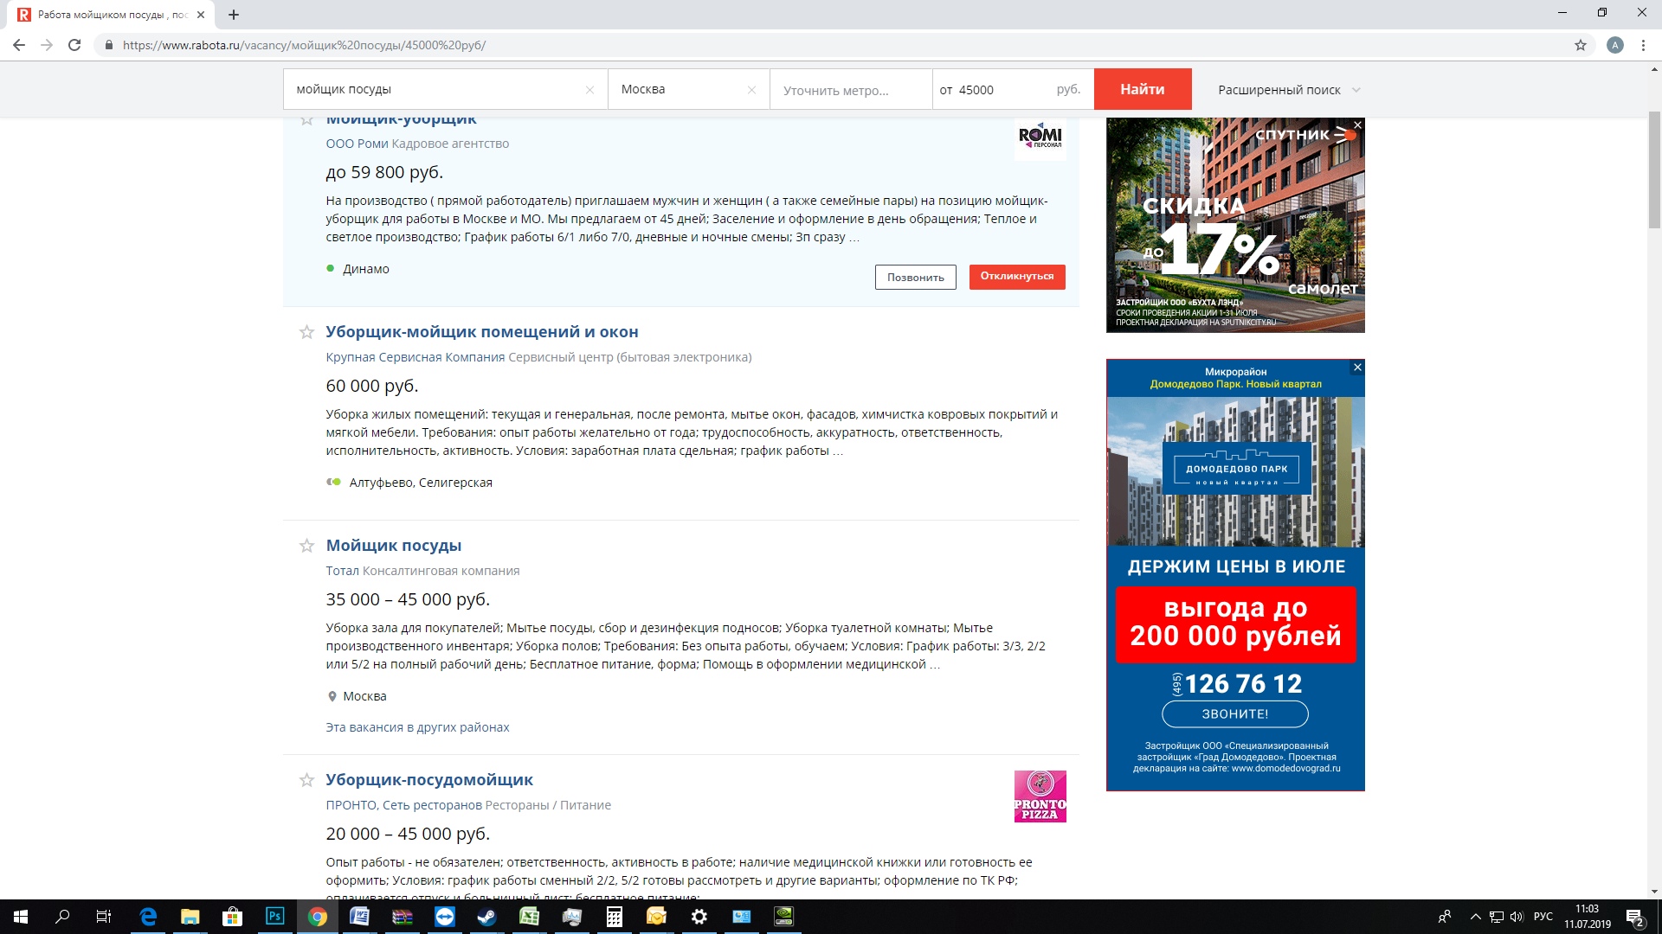Click the ROMI company logo
The height and width of the screenshot is (934, 1662).
(1040, 137)
